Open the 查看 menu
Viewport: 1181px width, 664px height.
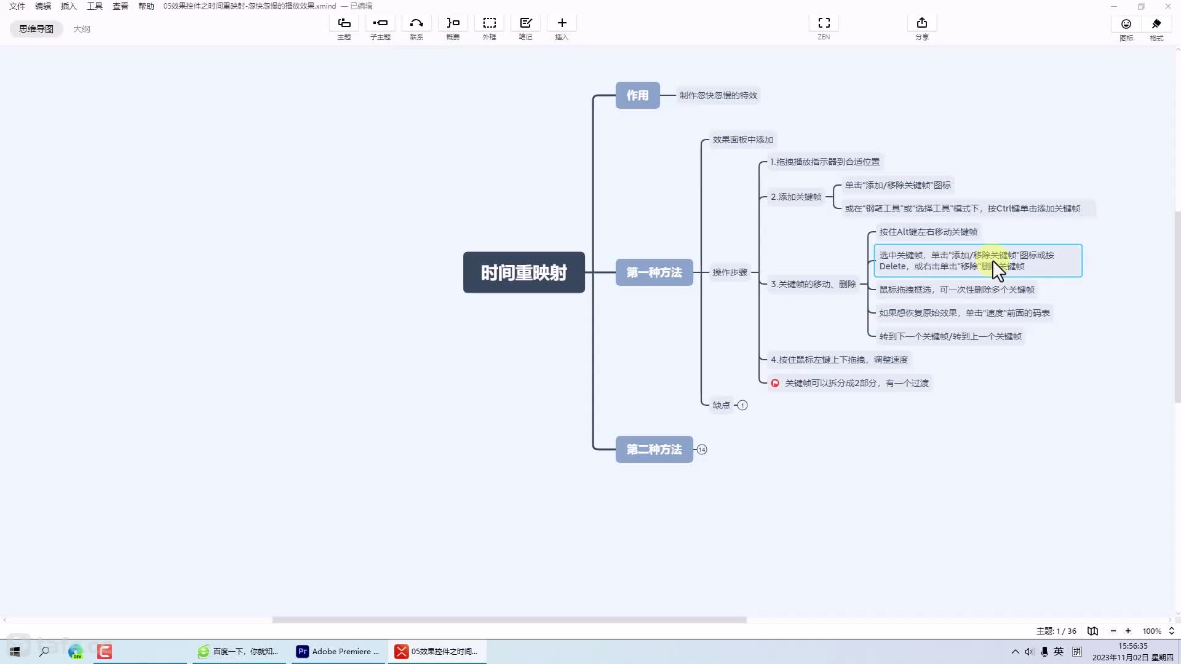(x=121, y=6)
